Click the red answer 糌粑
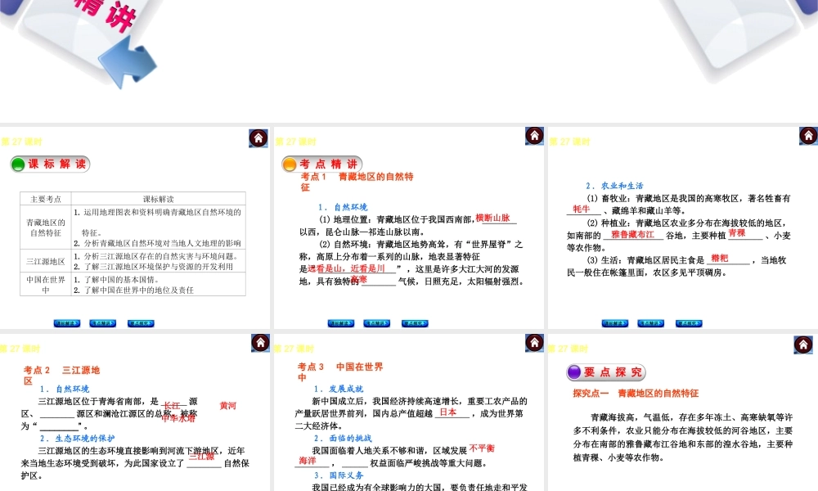The width and height of the screenshot is (818, 491). click(719, 258)
